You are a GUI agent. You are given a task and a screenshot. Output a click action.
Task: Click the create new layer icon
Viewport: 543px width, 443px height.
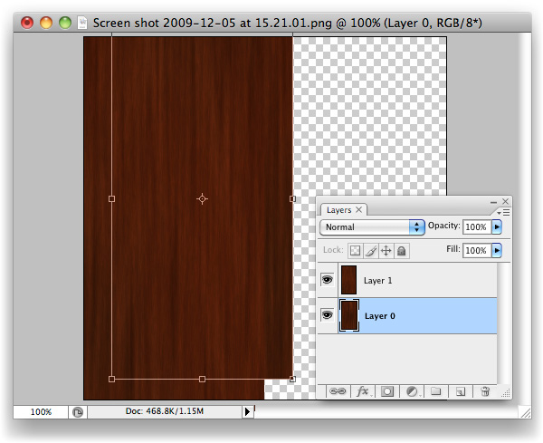tap(460, 391)
